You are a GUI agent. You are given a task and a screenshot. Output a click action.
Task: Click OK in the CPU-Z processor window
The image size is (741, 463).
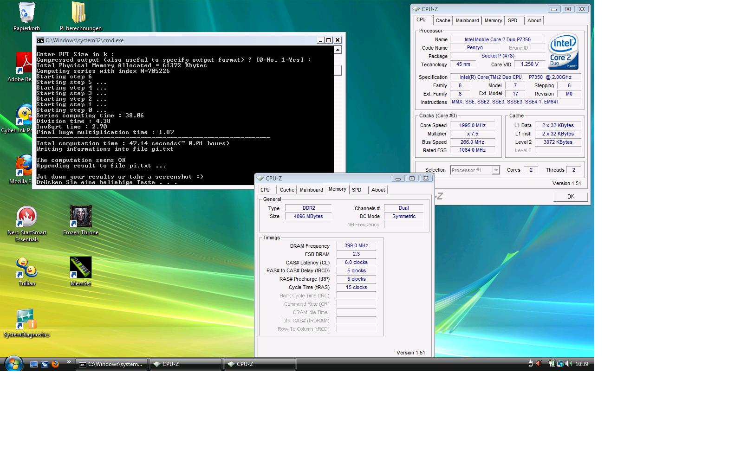tap(571, 197)
